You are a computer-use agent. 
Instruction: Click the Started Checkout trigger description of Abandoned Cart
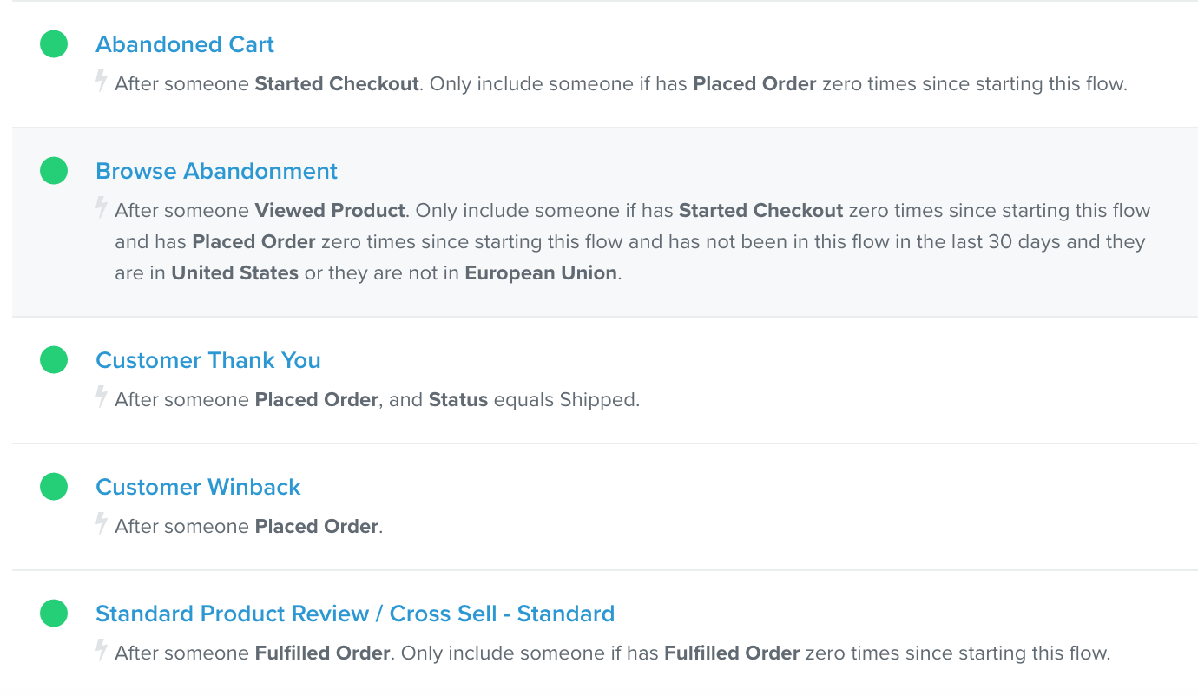coord(621,84)
